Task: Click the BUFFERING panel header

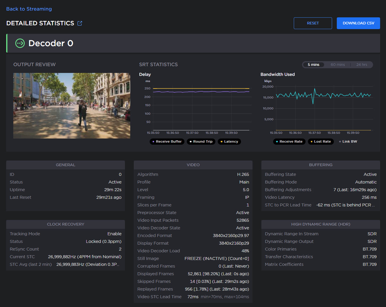Action: point(321,165)
